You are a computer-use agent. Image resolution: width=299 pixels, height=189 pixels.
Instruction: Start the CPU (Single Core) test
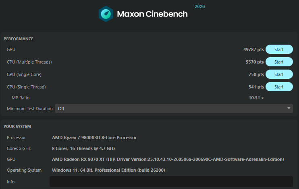point(279,74)
